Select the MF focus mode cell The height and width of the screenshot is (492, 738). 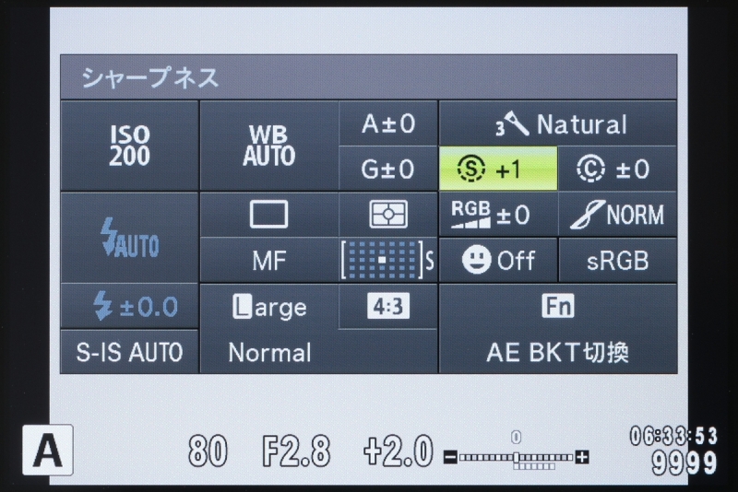268,260
